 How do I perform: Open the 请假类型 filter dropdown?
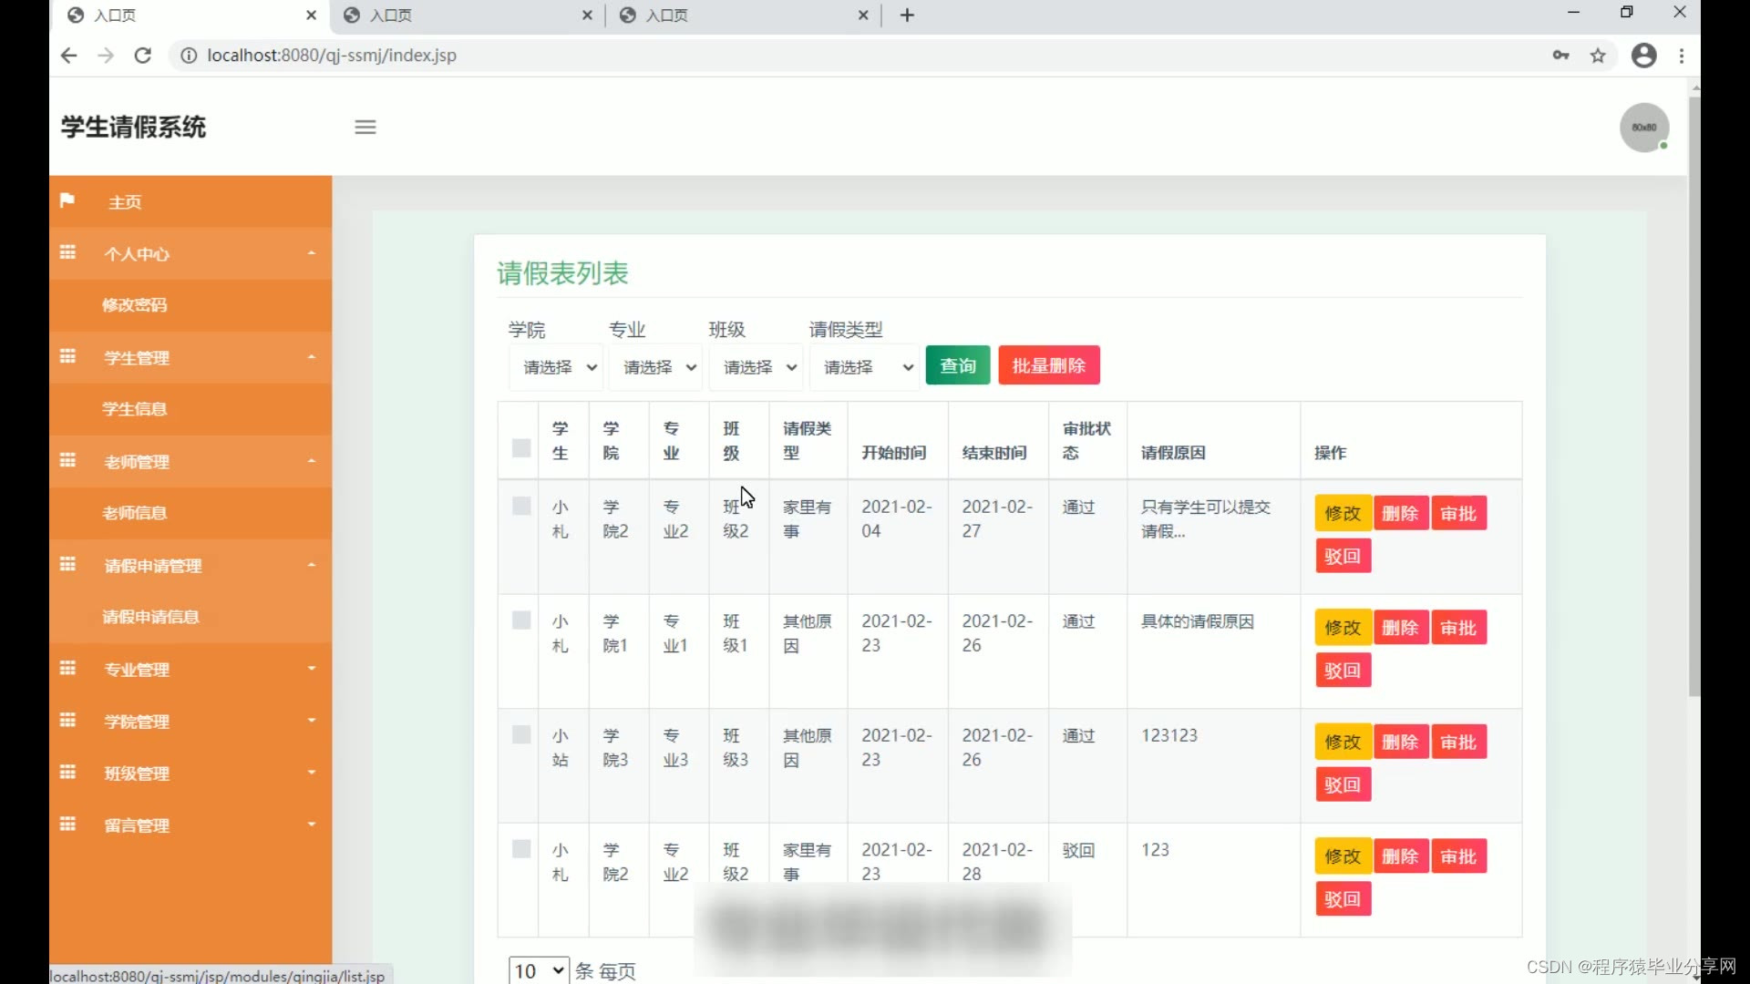click(864, 367)
